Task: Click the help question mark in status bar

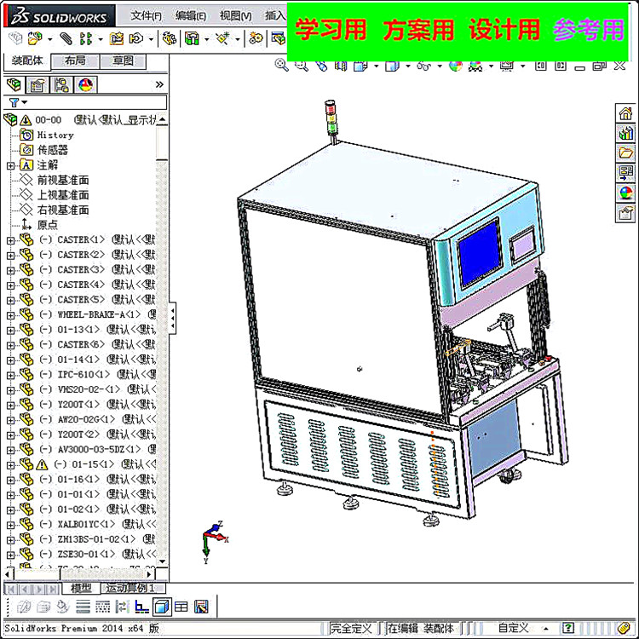Action: pos(568,628)
